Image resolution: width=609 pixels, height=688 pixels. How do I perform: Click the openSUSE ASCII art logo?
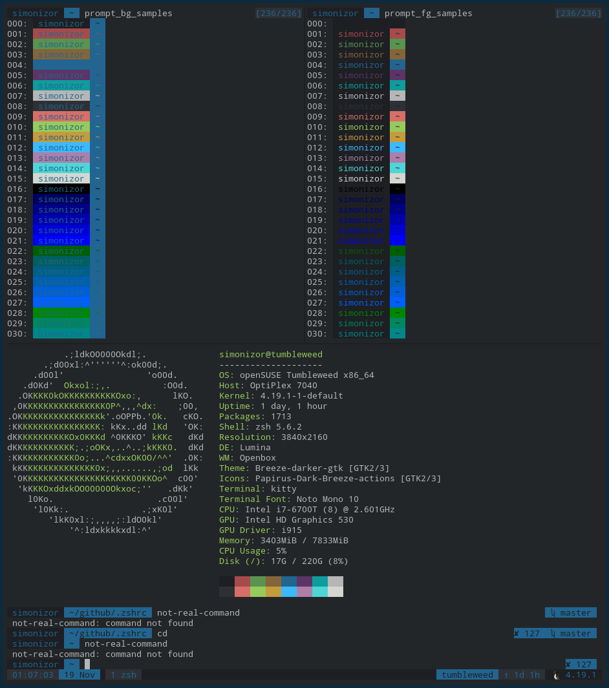pyautogui.click(x=105, y=443)
